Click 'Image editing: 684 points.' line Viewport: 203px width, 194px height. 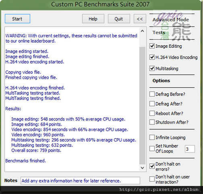(37, 124)
